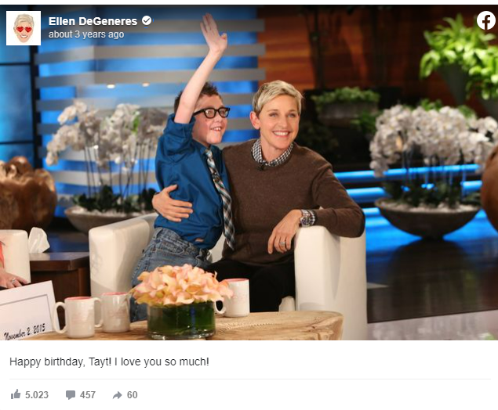Click the 60 shares count
498x410 pixels.
click(132, 395)
